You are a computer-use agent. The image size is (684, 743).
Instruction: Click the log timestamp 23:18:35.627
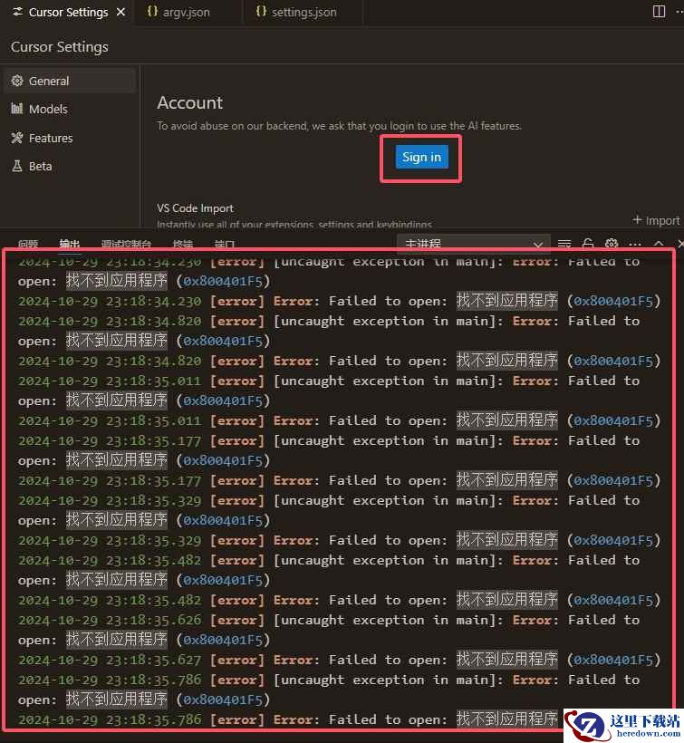tap(153, 660)
